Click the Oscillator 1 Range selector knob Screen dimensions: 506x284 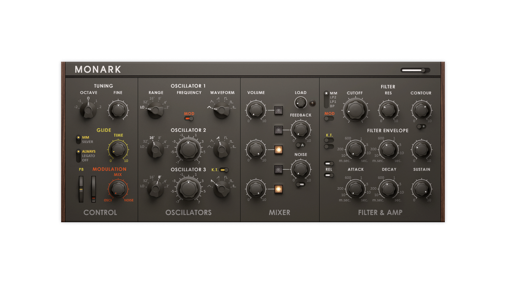tap(155, 110)
